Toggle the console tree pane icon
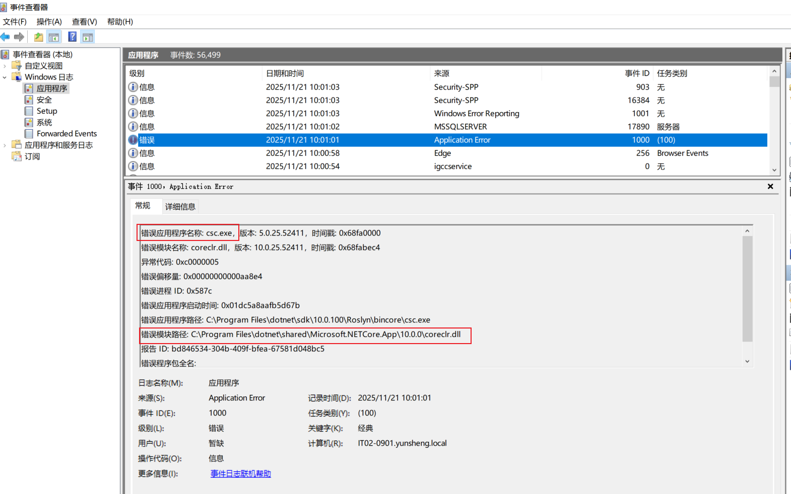 click(x=54, y=37)
